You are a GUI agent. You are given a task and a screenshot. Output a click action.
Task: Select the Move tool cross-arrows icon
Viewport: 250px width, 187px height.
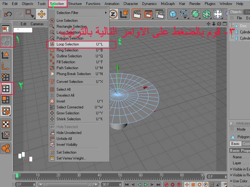click(x=42, y=14)
